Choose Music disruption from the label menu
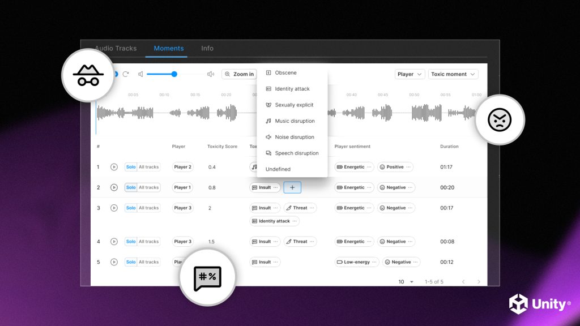Viewport: 580px width, 326px height. click(x=295, y=121)
